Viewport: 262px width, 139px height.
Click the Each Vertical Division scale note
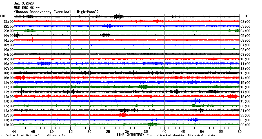point(36,135)
